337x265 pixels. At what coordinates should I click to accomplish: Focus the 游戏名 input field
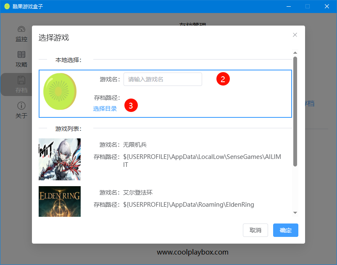(163, 79)
